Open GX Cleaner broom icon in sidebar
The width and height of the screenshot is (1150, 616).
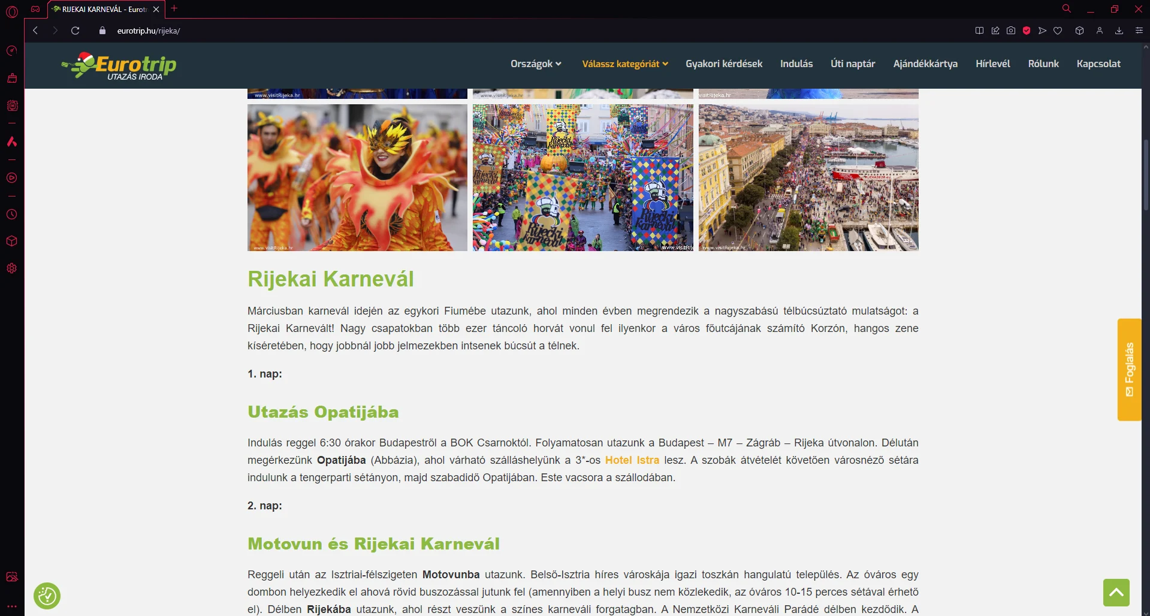point(11,78)
